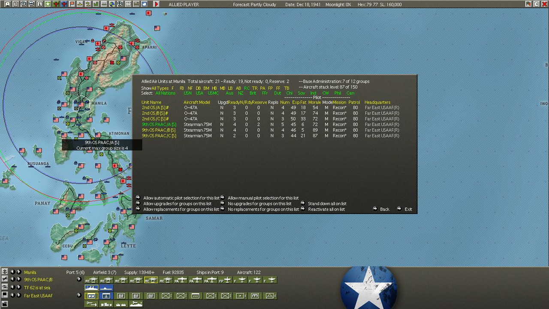Toggle the RC aircraft type filter
The height and width of the screenshot is (309, 549).
(247, 88)
